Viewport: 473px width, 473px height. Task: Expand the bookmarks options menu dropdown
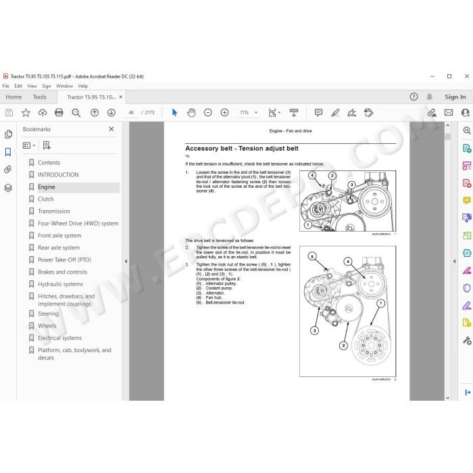pyautogui.click(x=29, y=145)
